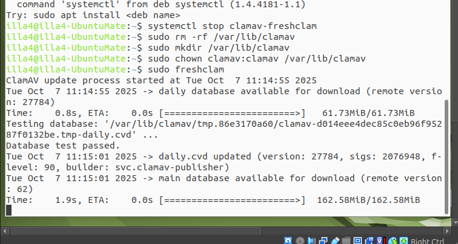Click the terminal cursor block on last line
Screen dimensions: 458x244
click(8, 210)
